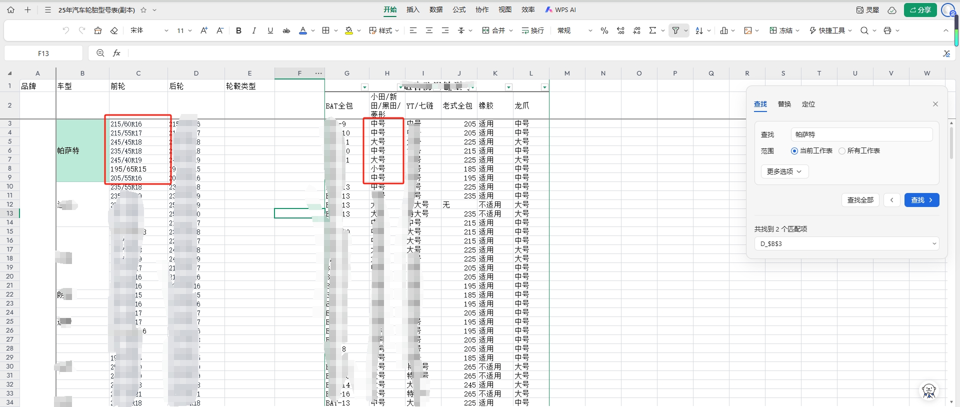Undo the last action
The height and width of the screenshot is (407, 960).
click(x=65, y=30)
